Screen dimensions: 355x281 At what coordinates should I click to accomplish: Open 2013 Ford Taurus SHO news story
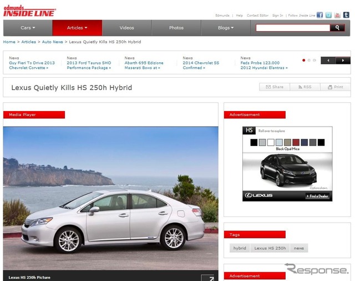[89, 66]
